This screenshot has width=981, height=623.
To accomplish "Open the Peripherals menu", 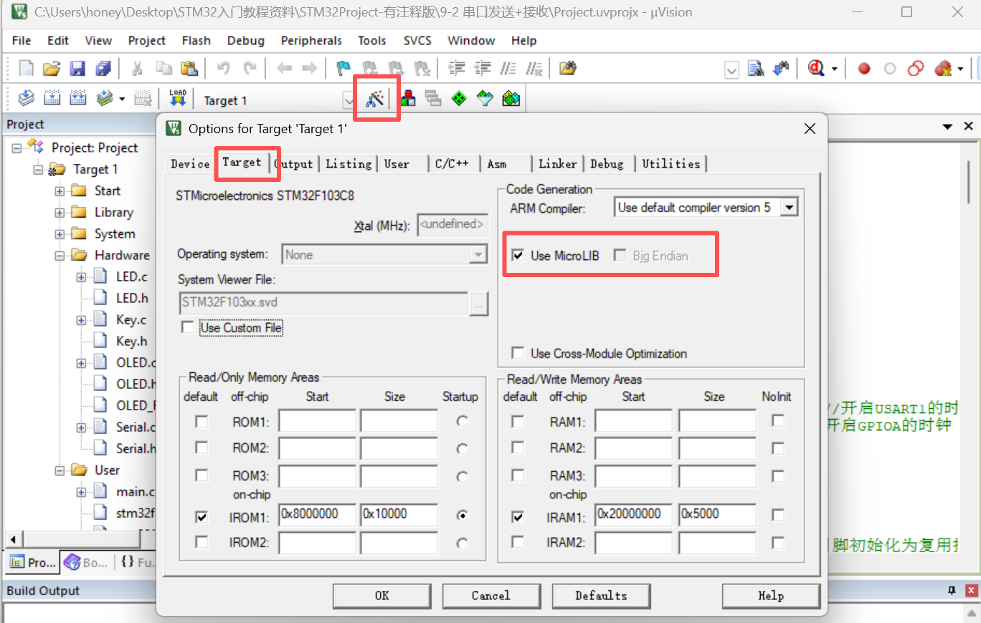I will point(311,41).
